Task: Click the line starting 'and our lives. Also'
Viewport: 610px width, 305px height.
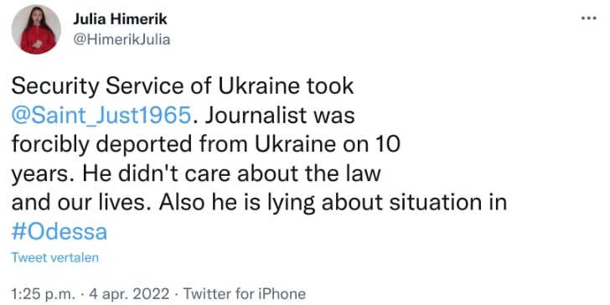Action: 259,204
